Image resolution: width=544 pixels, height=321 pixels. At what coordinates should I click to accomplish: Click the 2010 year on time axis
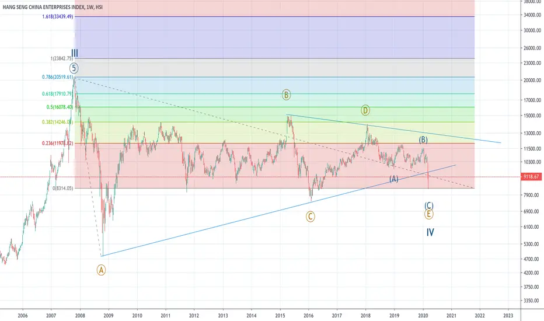[x=137, y=315]
